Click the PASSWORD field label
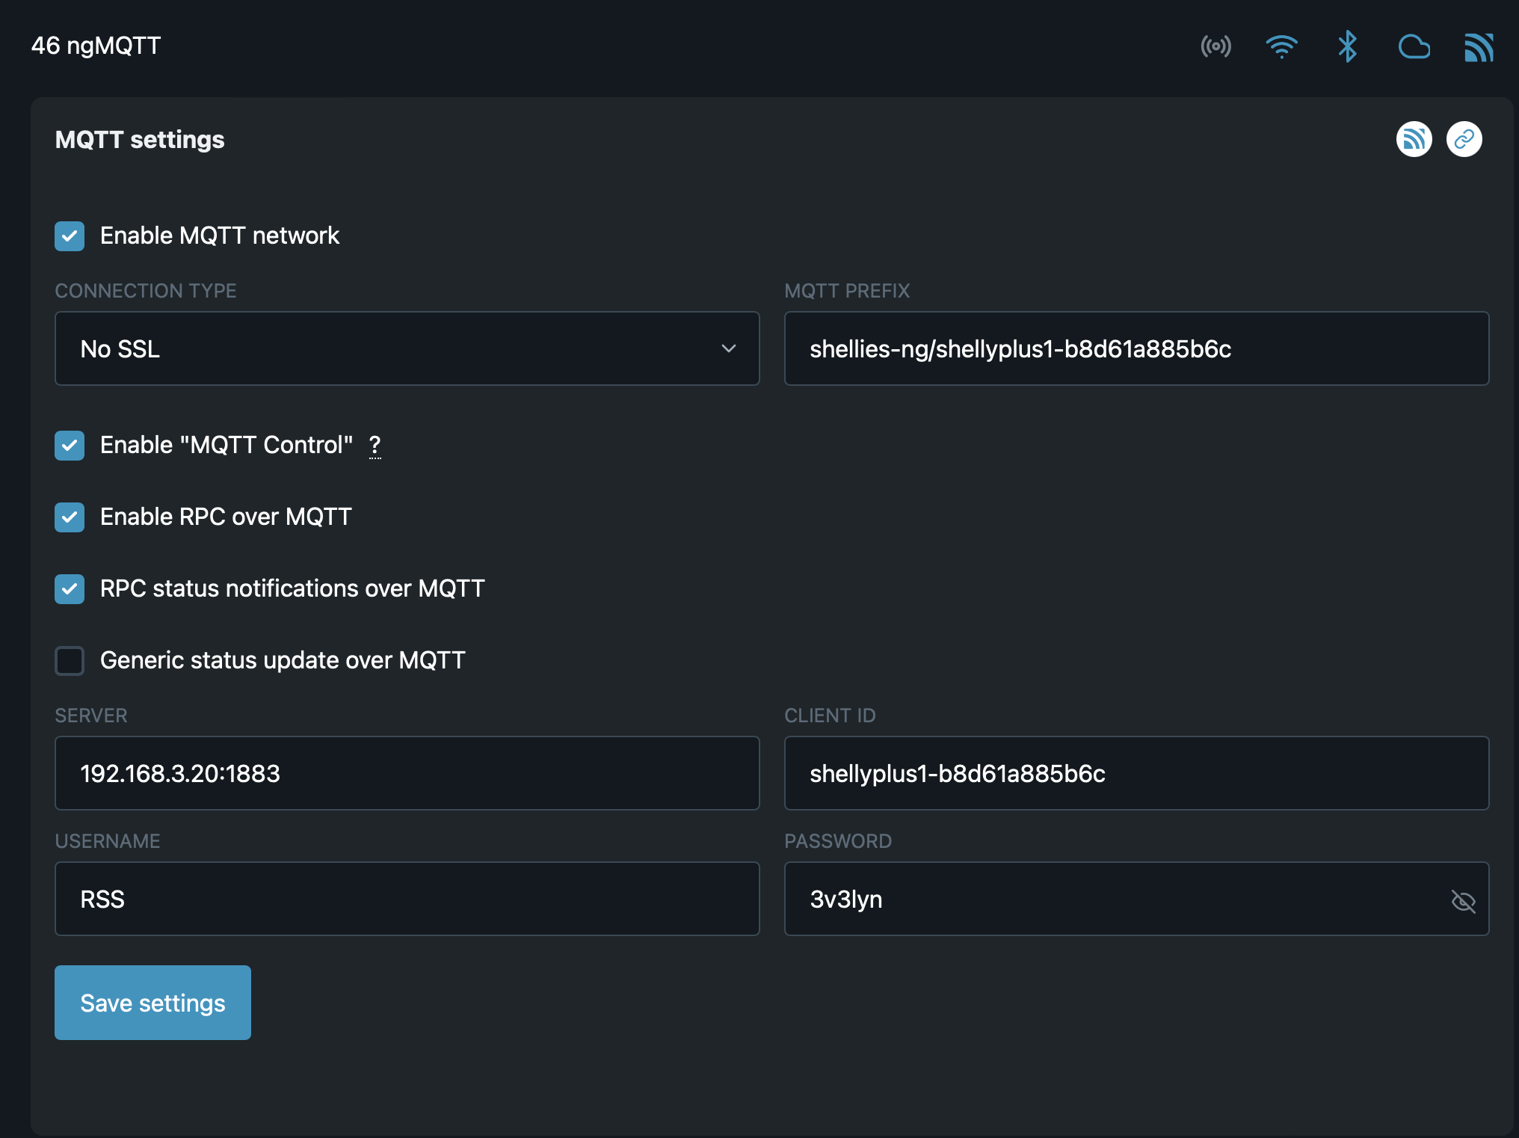Image resolution: width=1519 pixels, height=1138 pixels. [x=838, y=841]
